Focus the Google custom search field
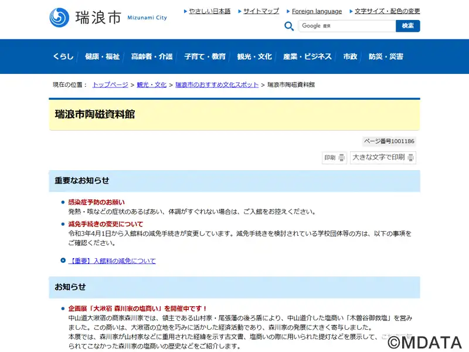Screen dimensions: 469x352 pyautogui.click(x=347, y=26)
